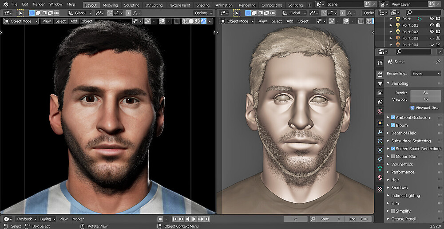Open Playback dropdown in timeline
Screen dimensions: 444x229
tap(26, 219)
